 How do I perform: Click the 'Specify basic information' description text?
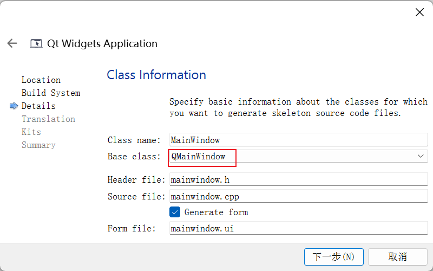pyautogui.click(x=299, y=107)
